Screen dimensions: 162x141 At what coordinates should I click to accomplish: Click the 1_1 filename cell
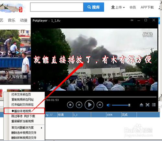(x=82, y=115)
